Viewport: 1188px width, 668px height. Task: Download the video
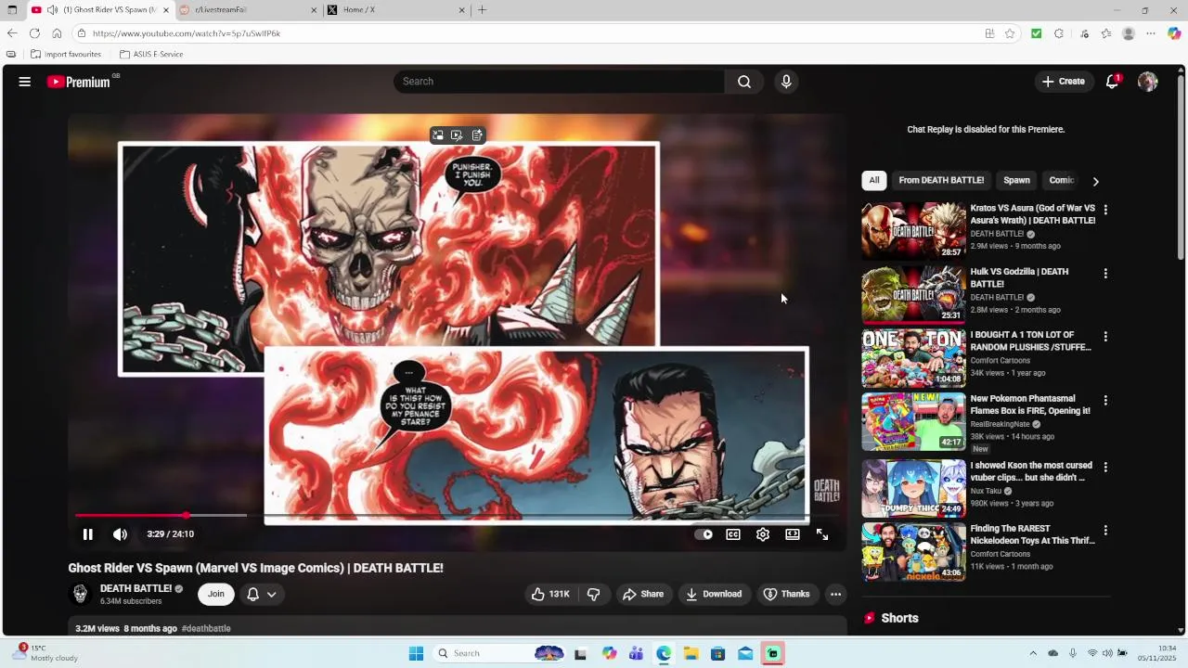click(714, 594)
